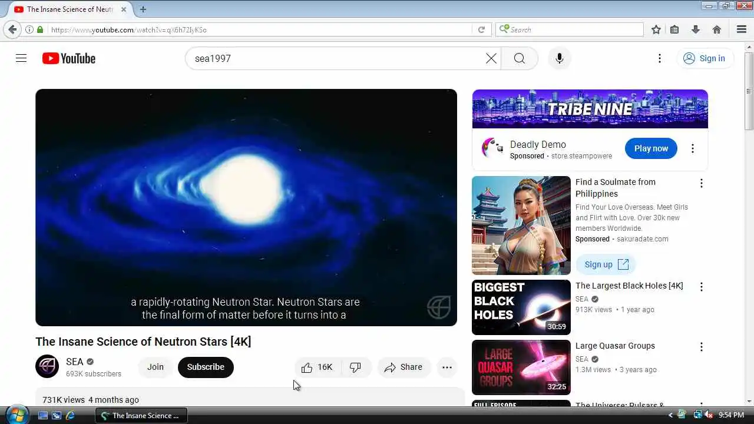Show bookmarks list menu

[x=674, y=29]
